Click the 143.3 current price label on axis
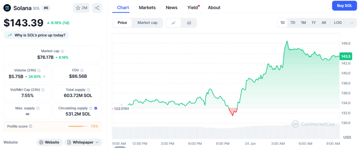This screenshot has width=360, height=148. (x=346, y=56)
